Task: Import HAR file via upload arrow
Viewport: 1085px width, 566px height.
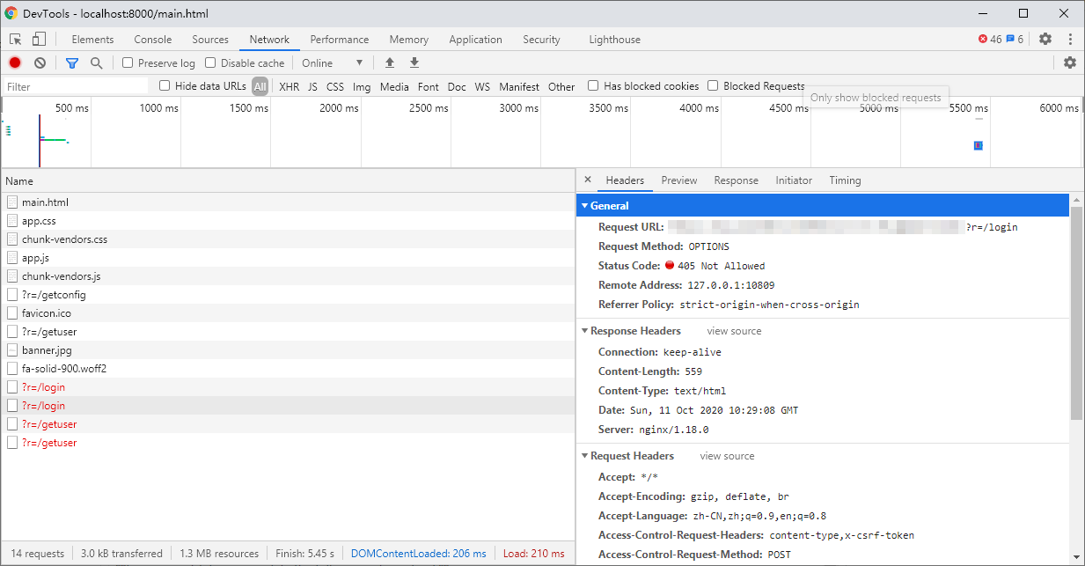Action: point(389,62)
